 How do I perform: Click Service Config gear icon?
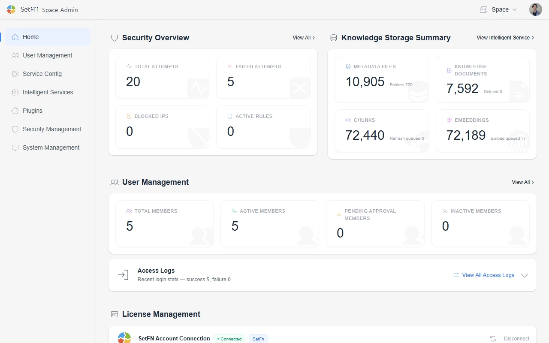pyautogui.click(x=15, y=74)
